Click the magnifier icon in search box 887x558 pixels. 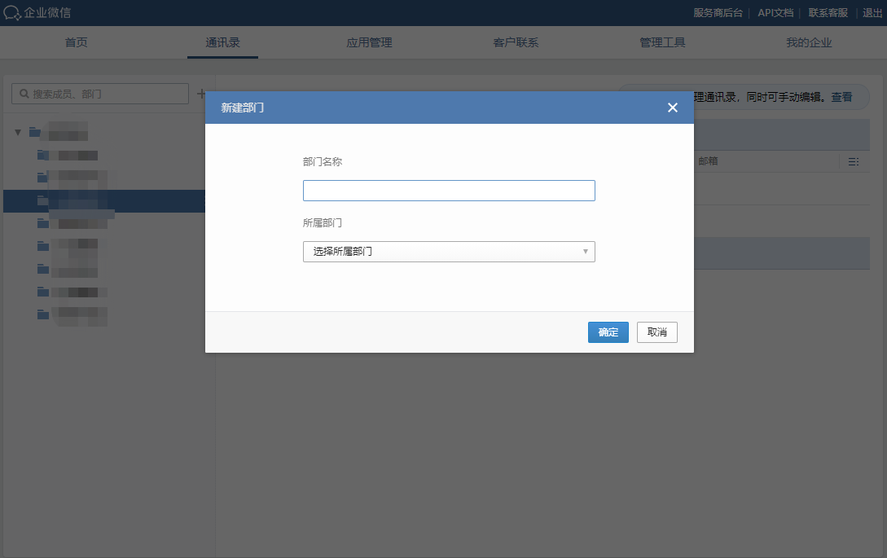click(24, 94)
